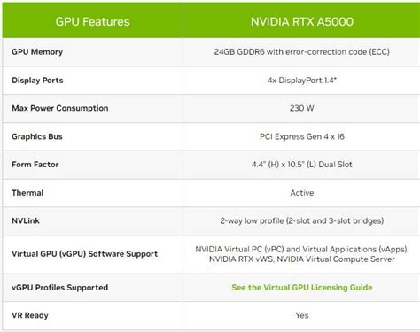Select the 4x DisplayPort 1.4 value
Screen dimensions: 420x332
tap(302, 81)
